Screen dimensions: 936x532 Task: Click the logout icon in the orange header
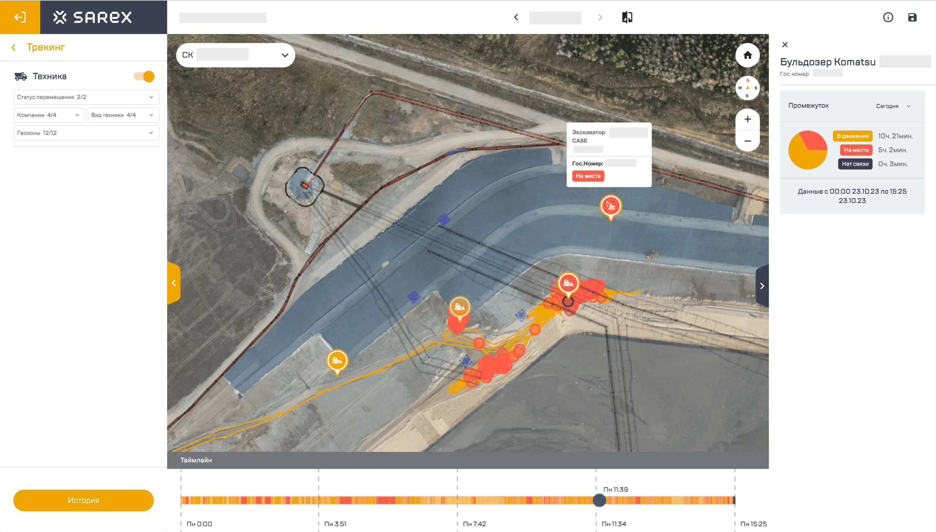coord(20,17)
